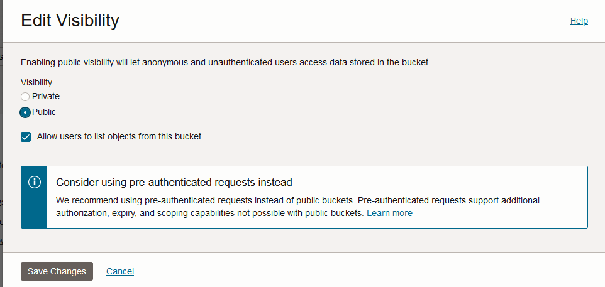Click the 'Consider using pre-authenticated requests instead' heading

tap(174, 182)
